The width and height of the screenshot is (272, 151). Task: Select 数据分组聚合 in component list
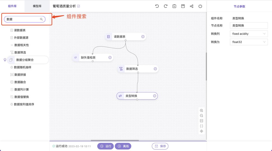[28, 60]
